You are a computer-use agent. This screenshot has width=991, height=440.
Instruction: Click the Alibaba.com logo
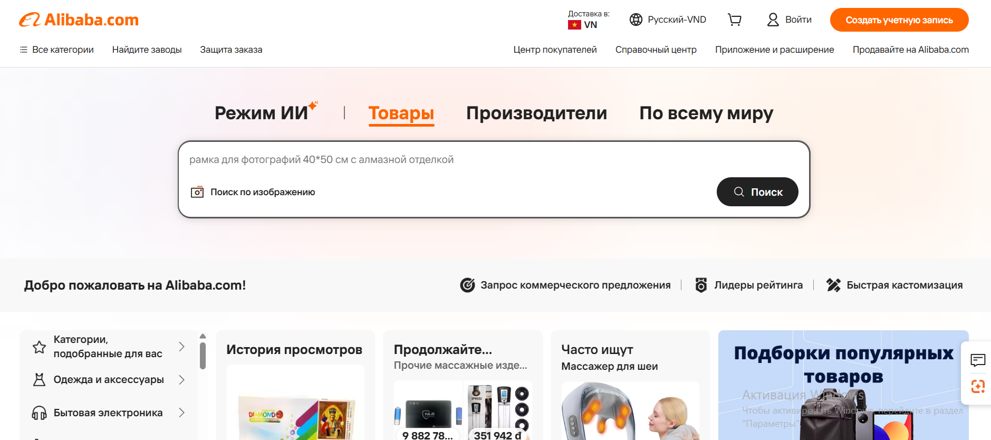tap(79, 20)
